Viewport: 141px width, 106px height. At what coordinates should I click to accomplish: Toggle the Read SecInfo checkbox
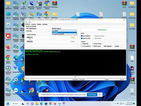82,38
